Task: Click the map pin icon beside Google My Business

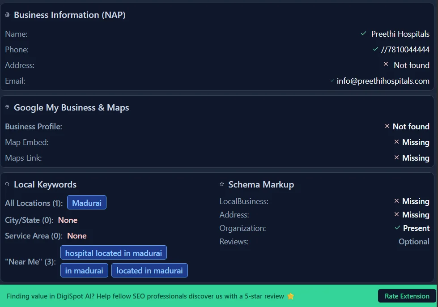Action: point(7,107)
